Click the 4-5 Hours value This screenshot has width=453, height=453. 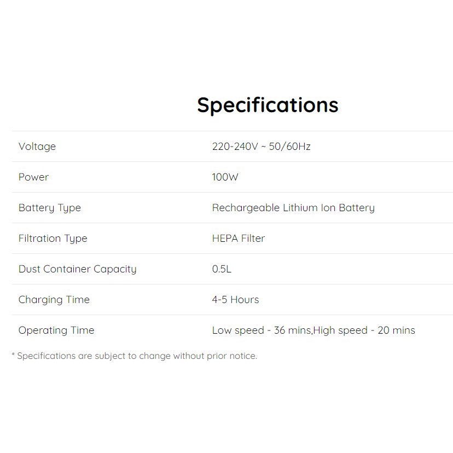[x=236, y=300]
